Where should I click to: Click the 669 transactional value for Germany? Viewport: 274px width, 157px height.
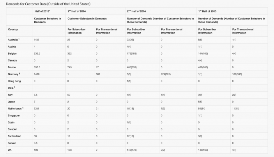pos(99,74)
